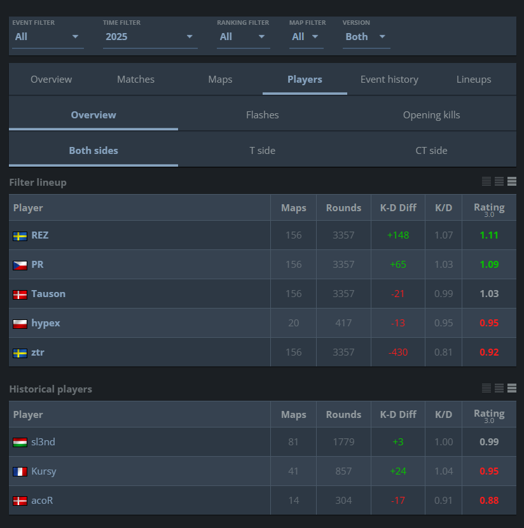Viewport: 524px width, 528px height.
Task: Click Czech flag next to PR
Action: coord(20,265)
